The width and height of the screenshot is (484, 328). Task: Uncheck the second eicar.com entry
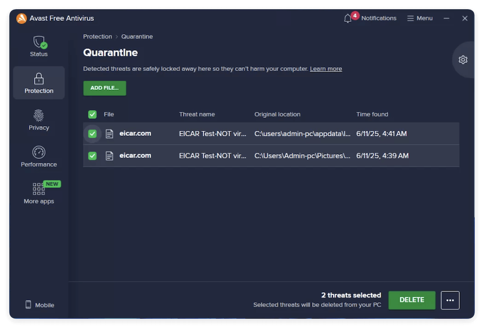[x=92, y=156]
